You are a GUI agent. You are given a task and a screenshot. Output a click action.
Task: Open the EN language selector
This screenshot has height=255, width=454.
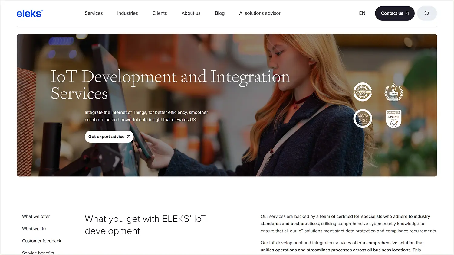[362, 13]
